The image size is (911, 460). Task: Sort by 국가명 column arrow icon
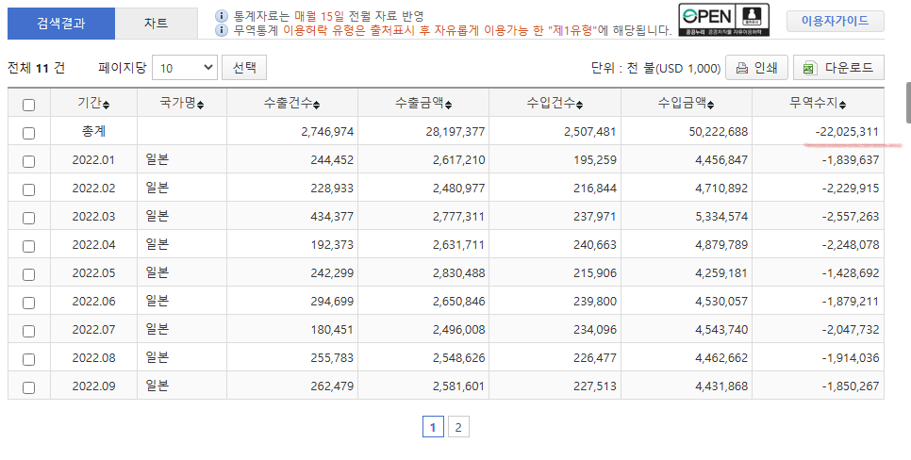point(200,104)
